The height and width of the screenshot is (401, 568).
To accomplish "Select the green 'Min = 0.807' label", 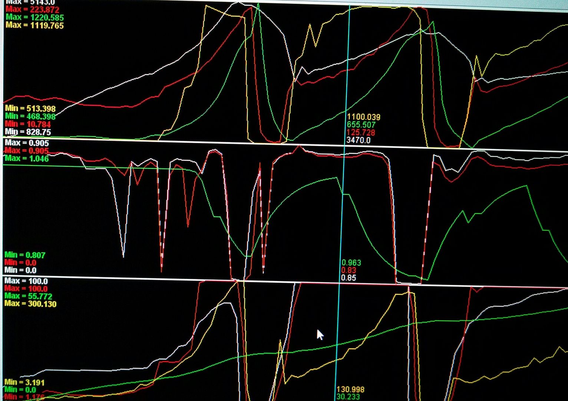I will coord(25,255).
